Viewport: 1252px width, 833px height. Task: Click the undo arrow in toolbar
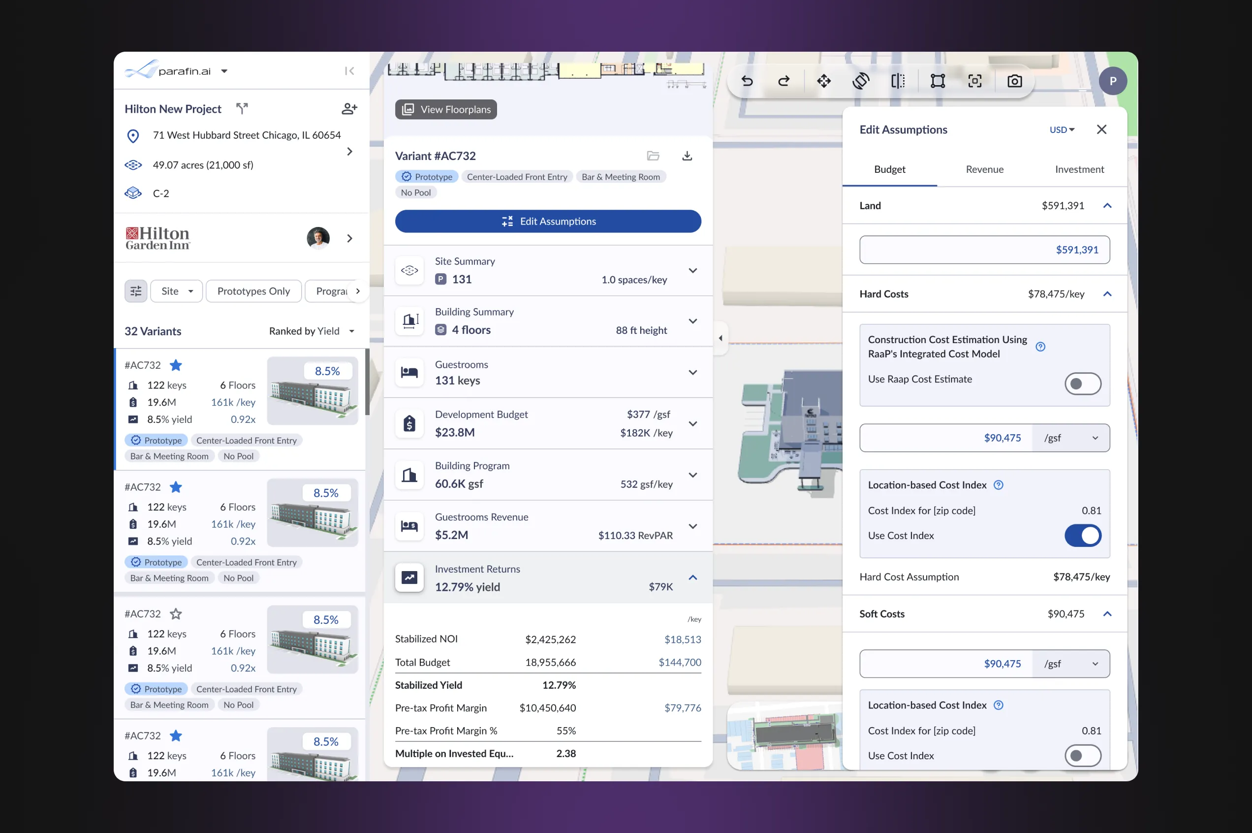pyautogui.click(x=747, y=81)
